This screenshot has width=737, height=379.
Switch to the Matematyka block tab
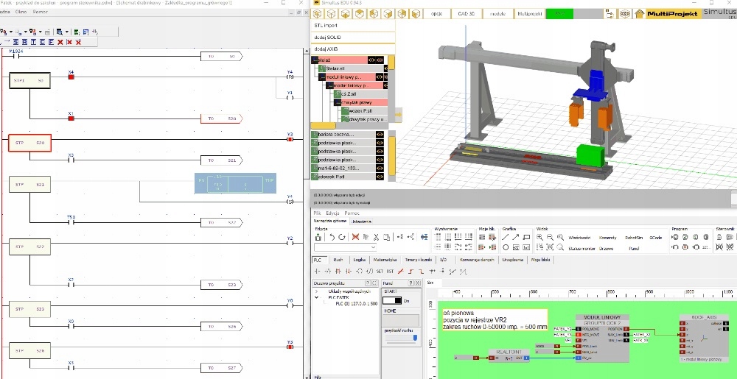385,259
